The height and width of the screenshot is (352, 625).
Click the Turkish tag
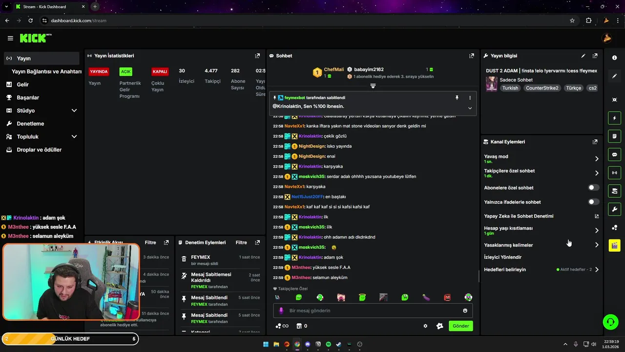point(510,88)
